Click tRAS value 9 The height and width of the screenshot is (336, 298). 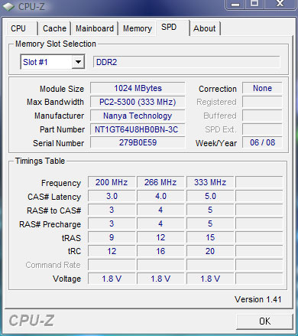112,237
